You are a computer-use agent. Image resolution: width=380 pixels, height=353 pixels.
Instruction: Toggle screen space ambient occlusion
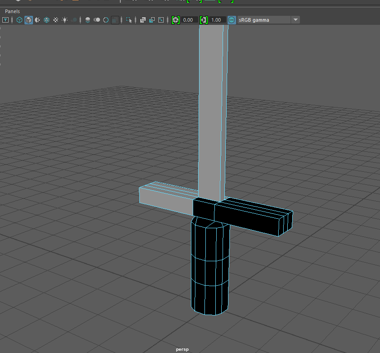(x=88, y=20)
